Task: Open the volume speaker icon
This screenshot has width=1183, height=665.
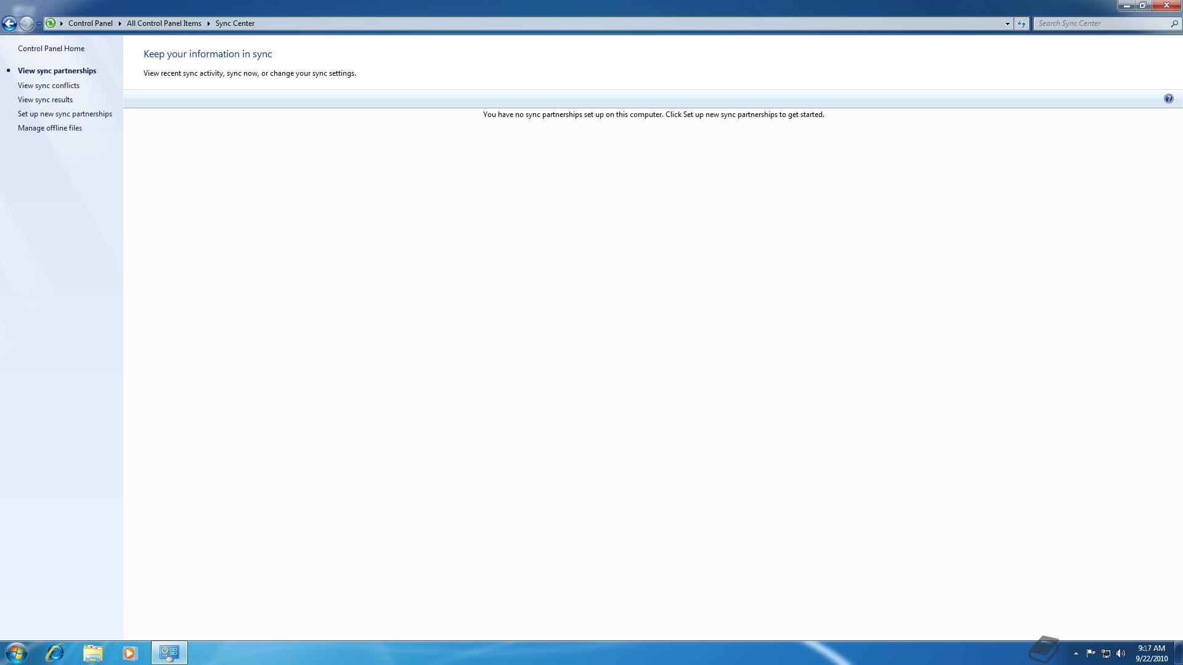Action: [1121, 653]
